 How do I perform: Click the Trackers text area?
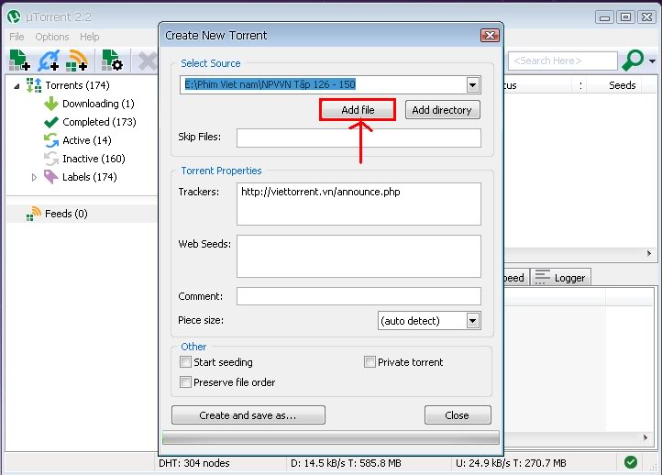[359, 204]
